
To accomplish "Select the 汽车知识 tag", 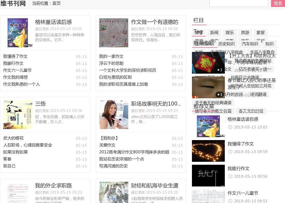I will click(x=250, y=44).
